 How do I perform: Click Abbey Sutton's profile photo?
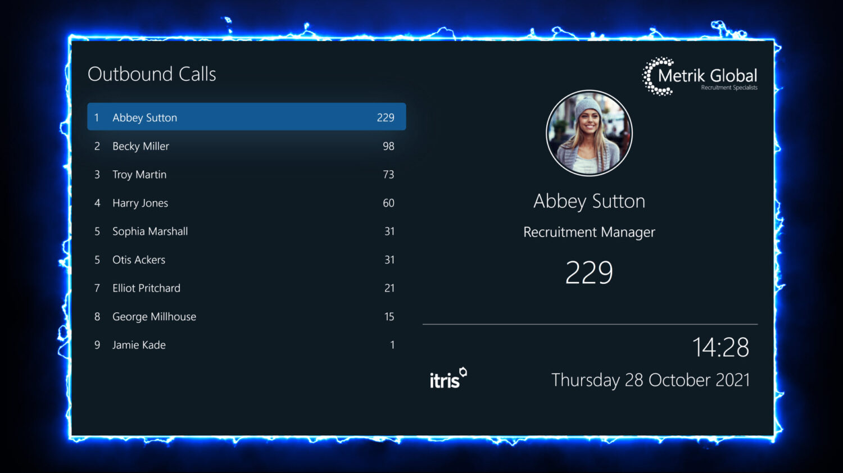click(x=589, y=133)
